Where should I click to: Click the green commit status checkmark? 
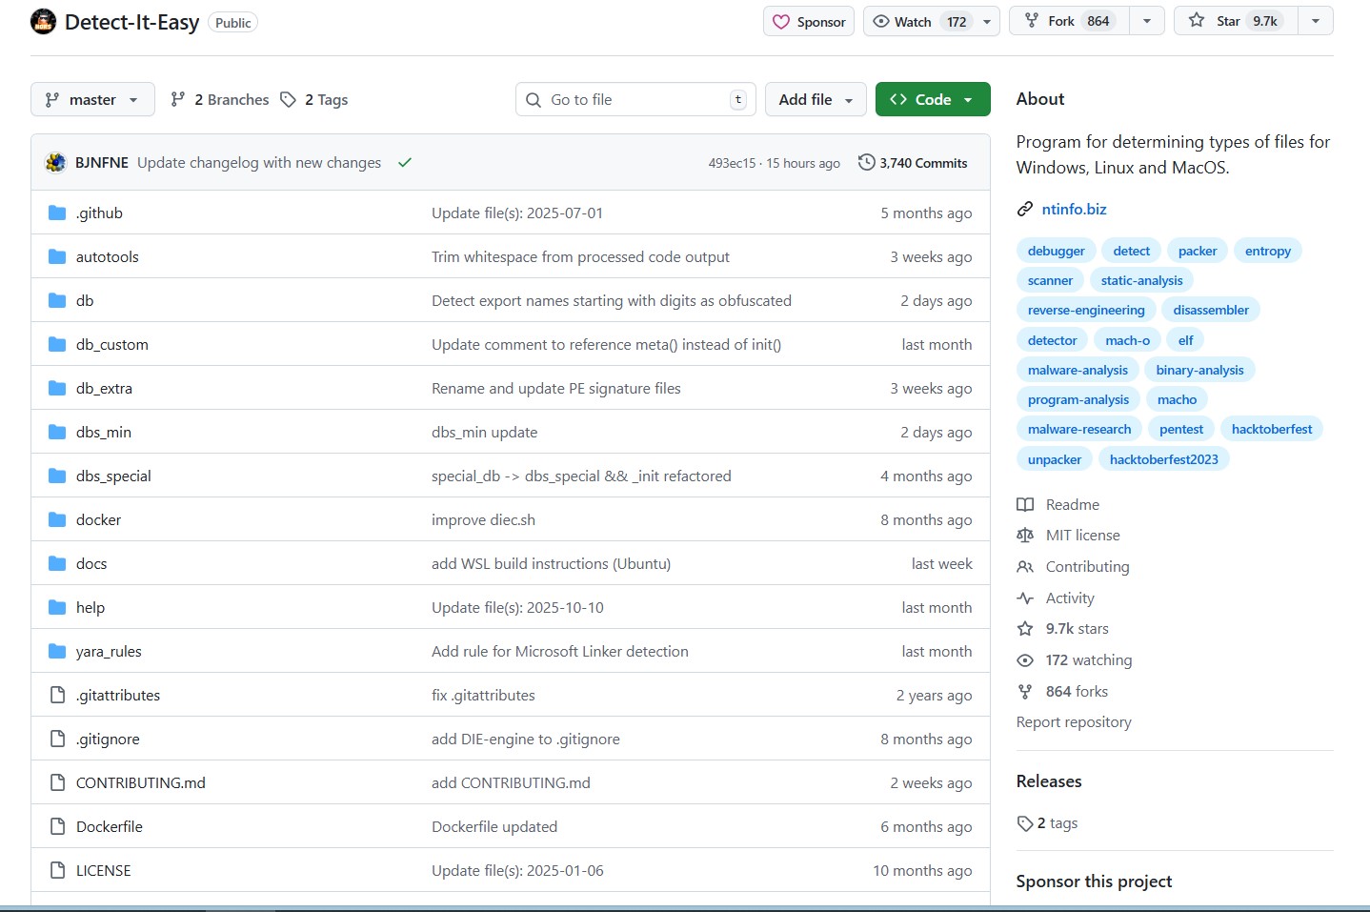(x=405, y=163)
